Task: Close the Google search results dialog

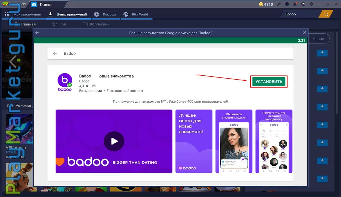Action: point(304,33)
